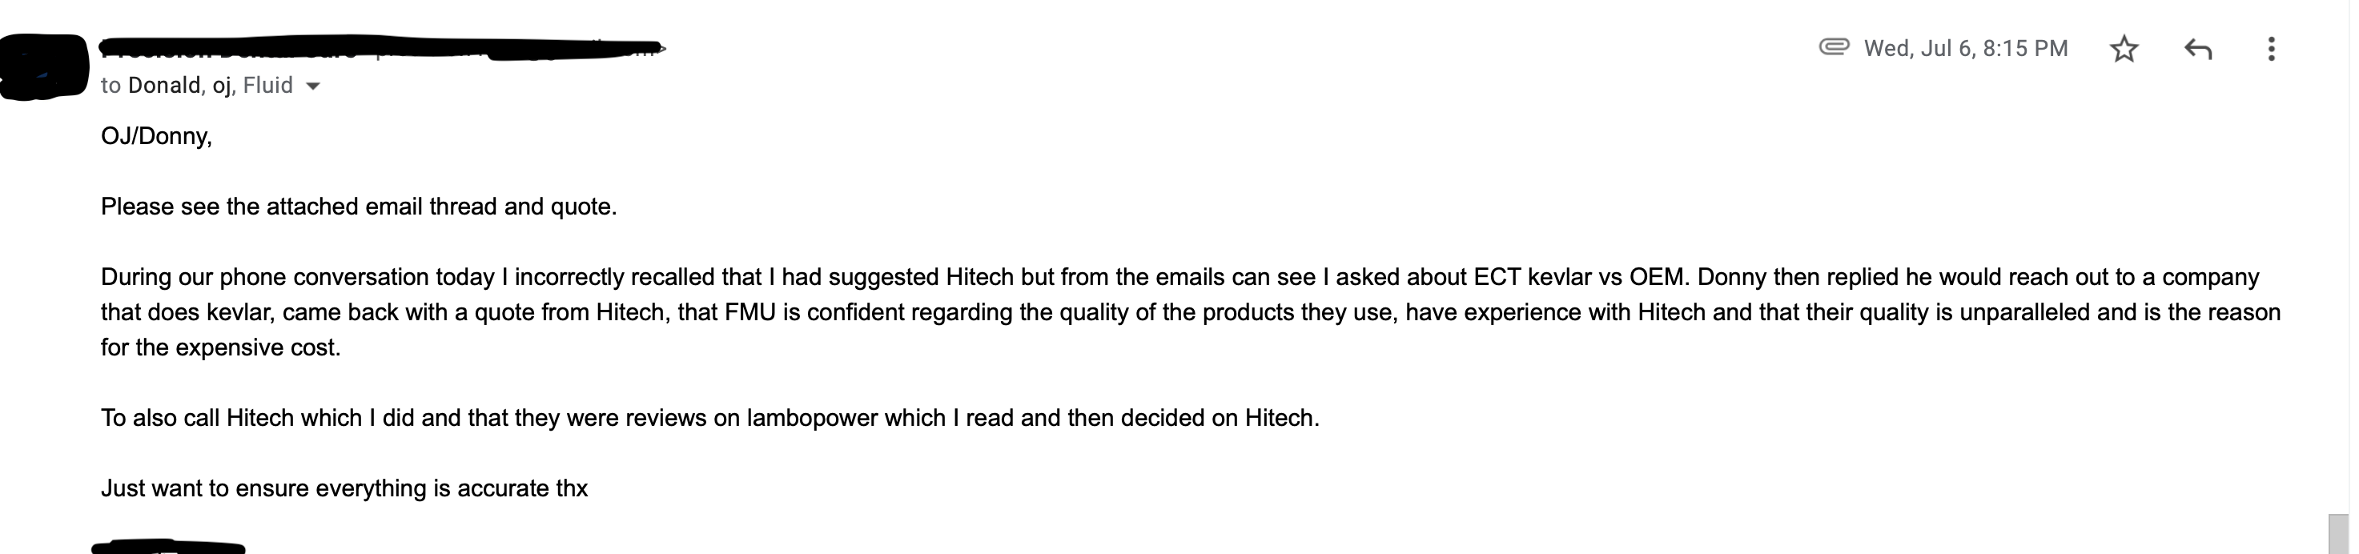
Task: Click recipient name Fluid
Action: point(267,85)
